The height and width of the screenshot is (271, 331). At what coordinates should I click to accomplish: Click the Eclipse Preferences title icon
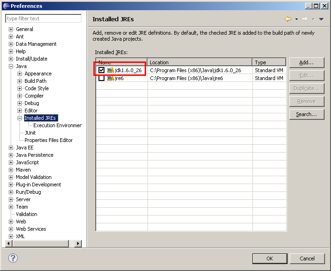click(6, 6)
